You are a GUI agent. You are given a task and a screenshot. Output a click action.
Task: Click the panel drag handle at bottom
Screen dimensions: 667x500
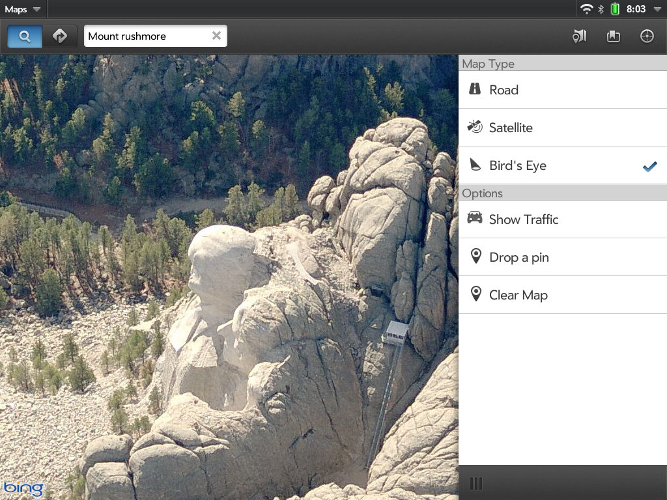(476, 483)
